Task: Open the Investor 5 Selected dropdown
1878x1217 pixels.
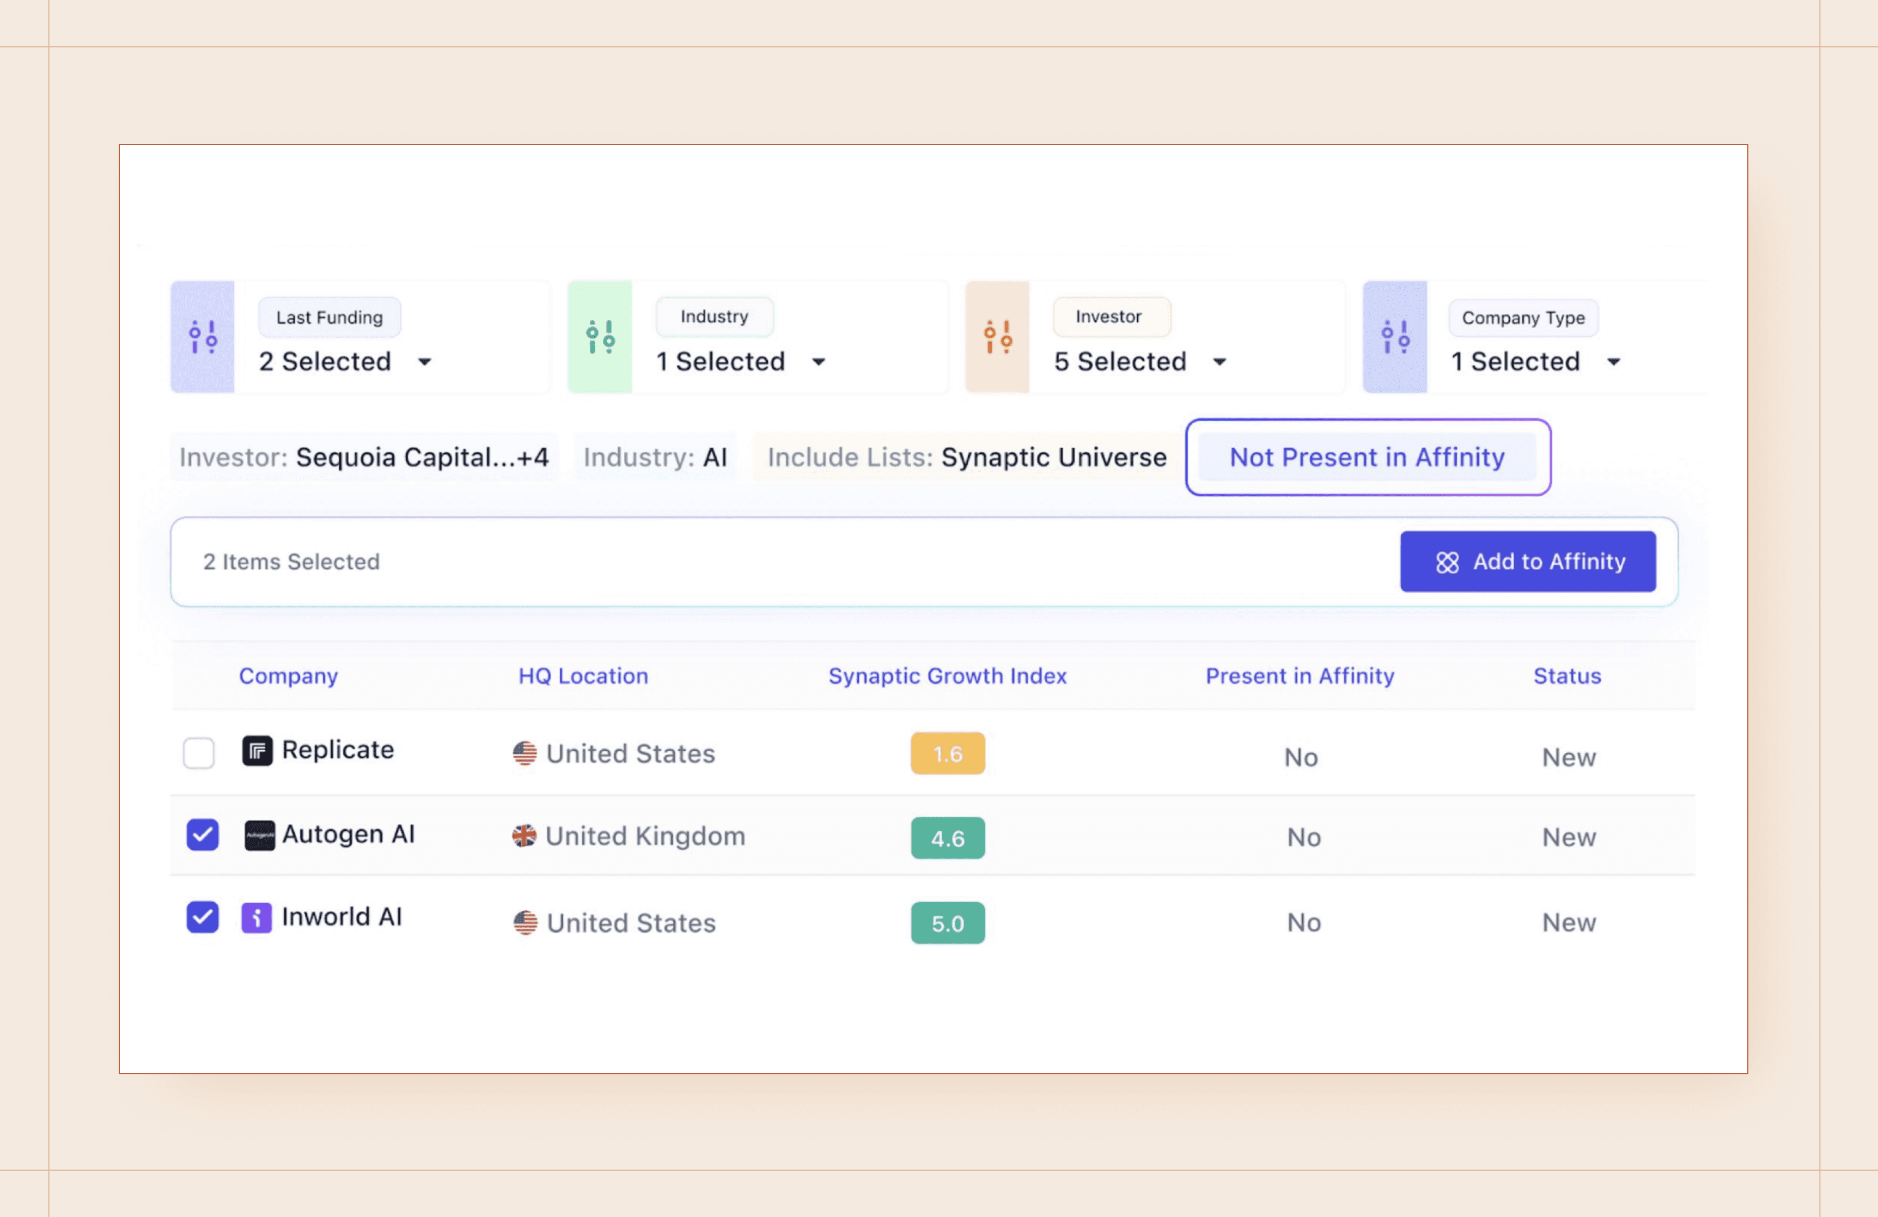Action: pyautogui.click(x=1139, y=362)
